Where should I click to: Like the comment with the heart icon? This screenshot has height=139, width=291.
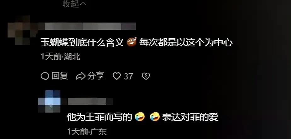(x=117, y=76)
